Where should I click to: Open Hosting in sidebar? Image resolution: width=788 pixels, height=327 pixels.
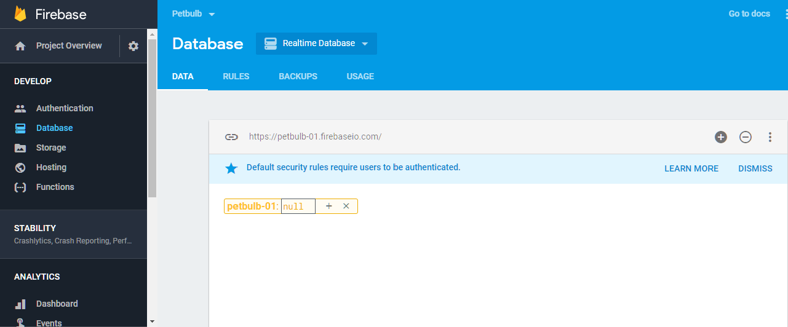[51, 168]
